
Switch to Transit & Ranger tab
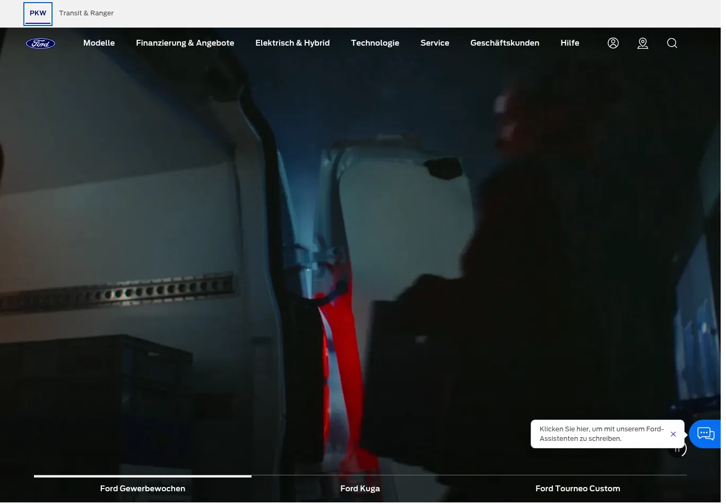[x=87, y=13]
